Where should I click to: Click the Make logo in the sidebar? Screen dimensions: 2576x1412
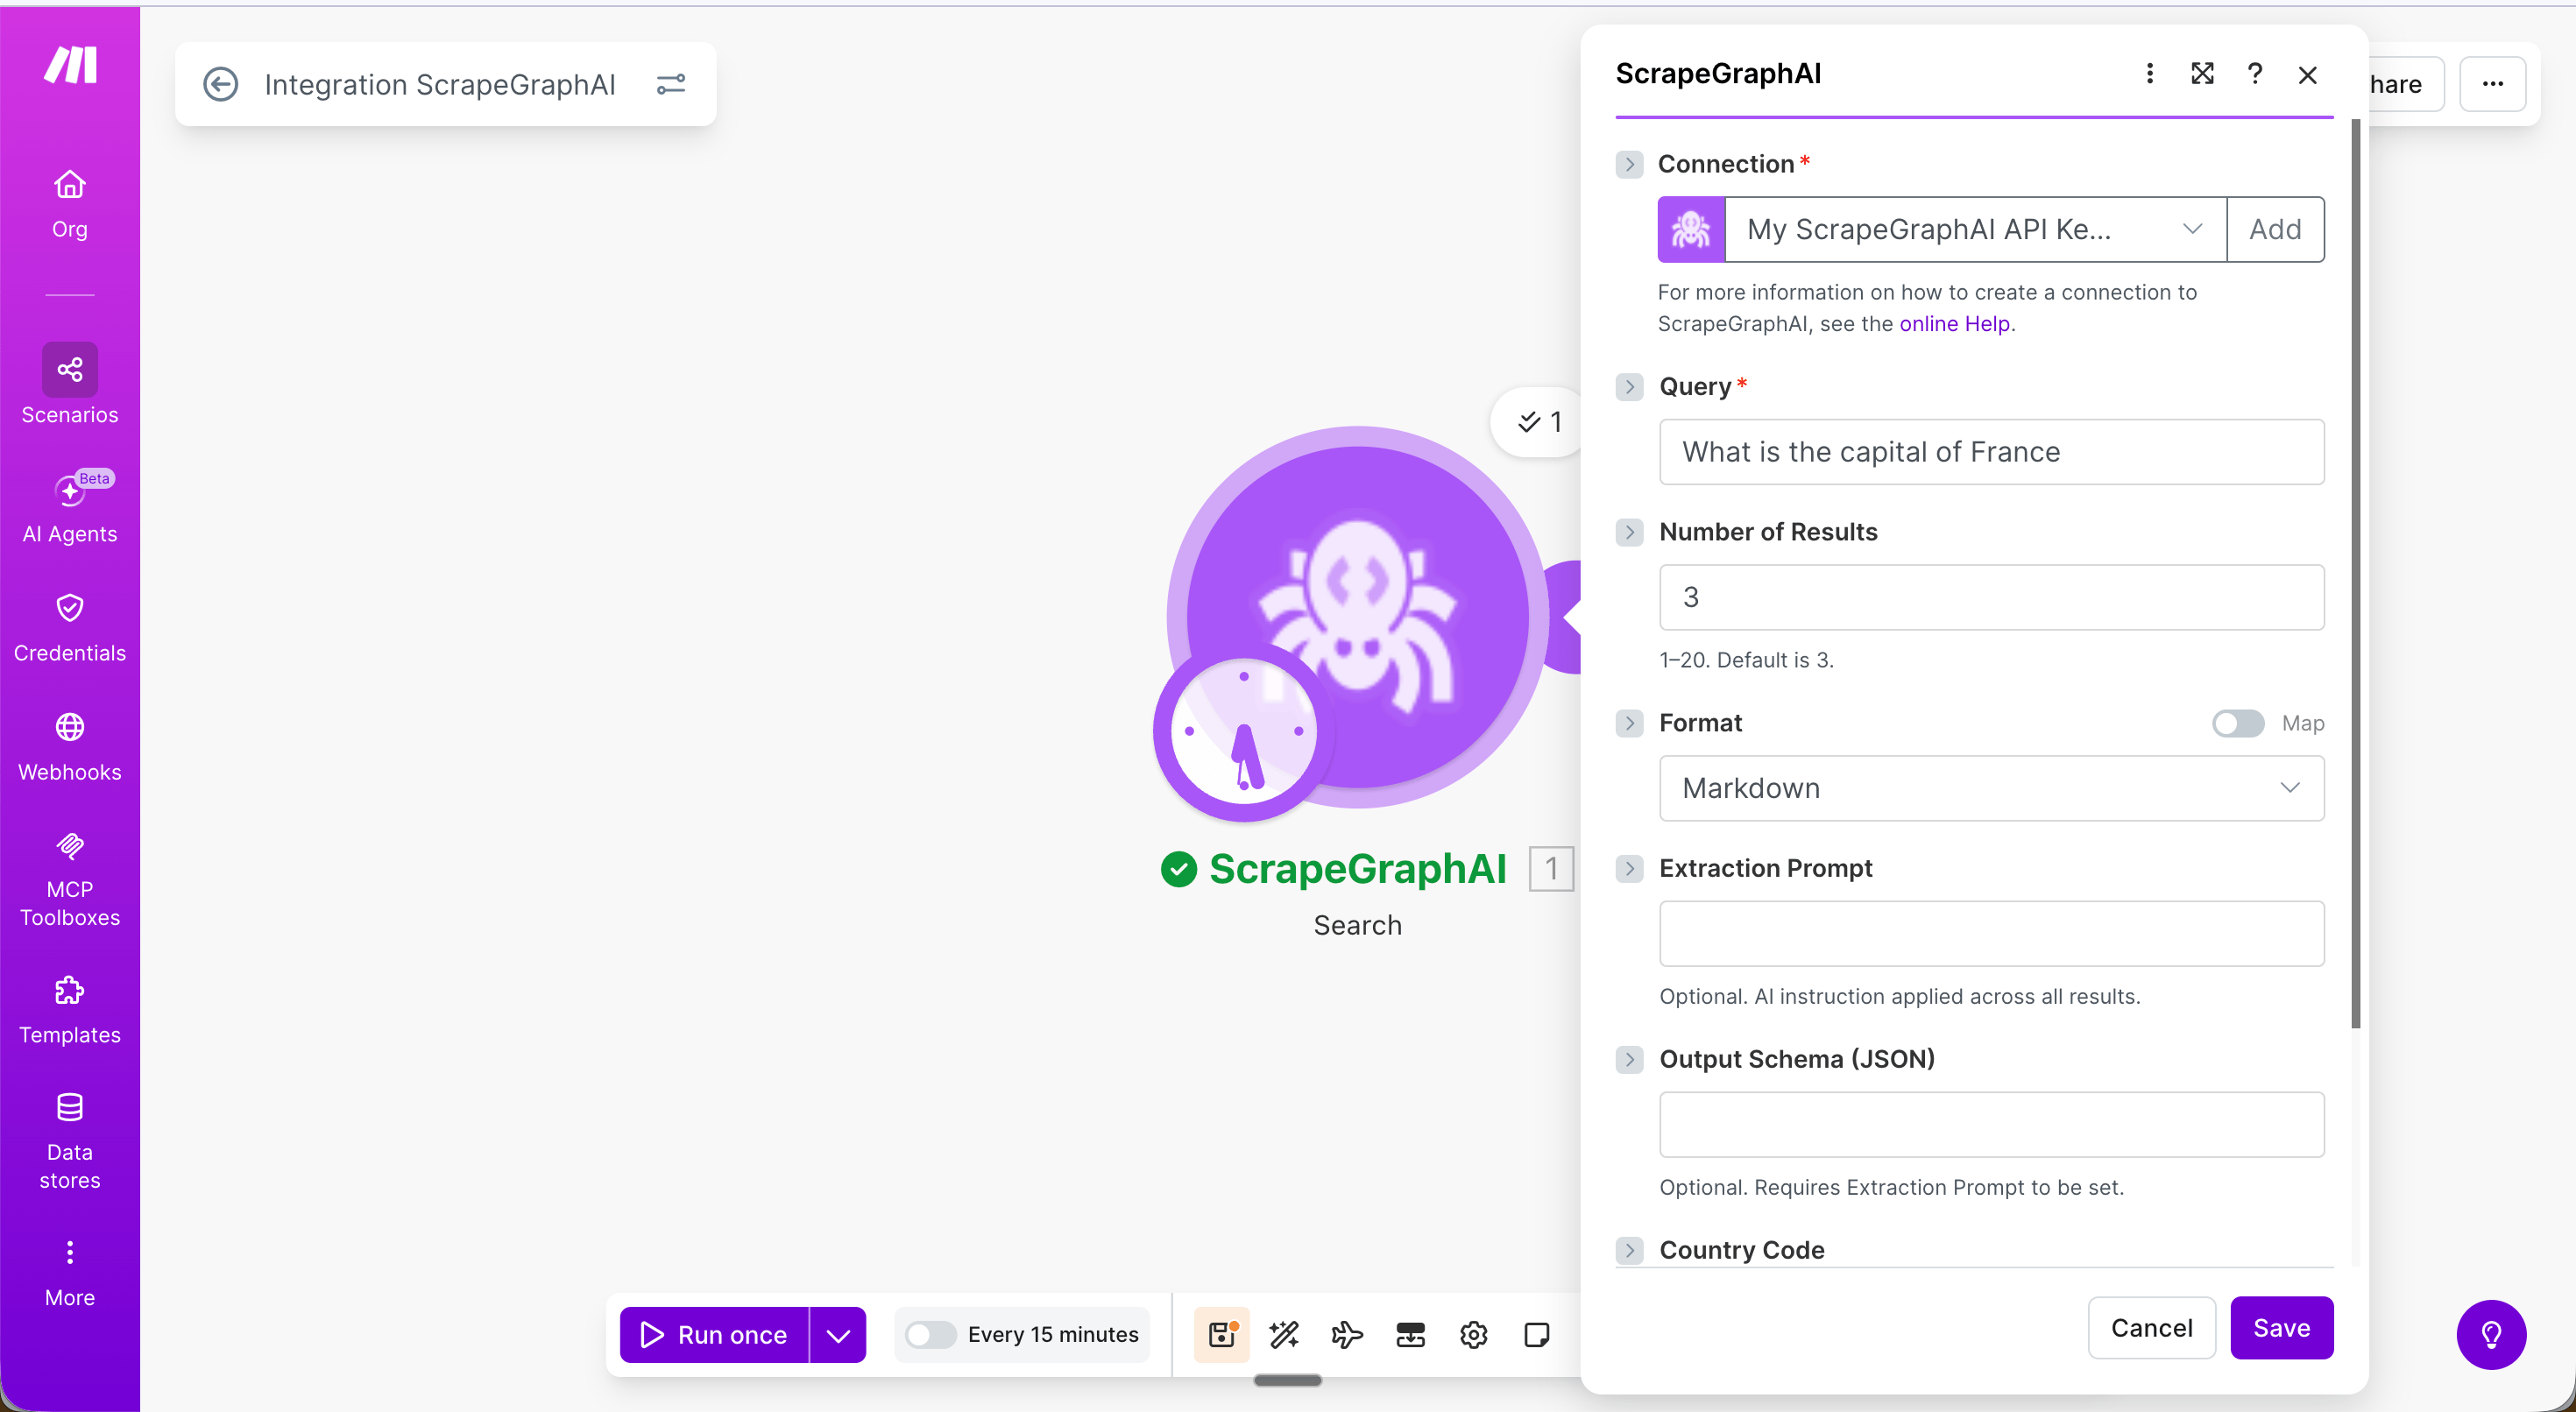(x=70, y=65)
